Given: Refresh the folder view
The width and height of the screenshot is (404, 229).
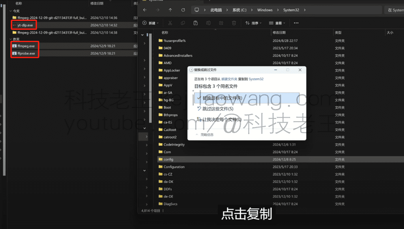Looking at the screenshot, I should [x=183, y=10].
